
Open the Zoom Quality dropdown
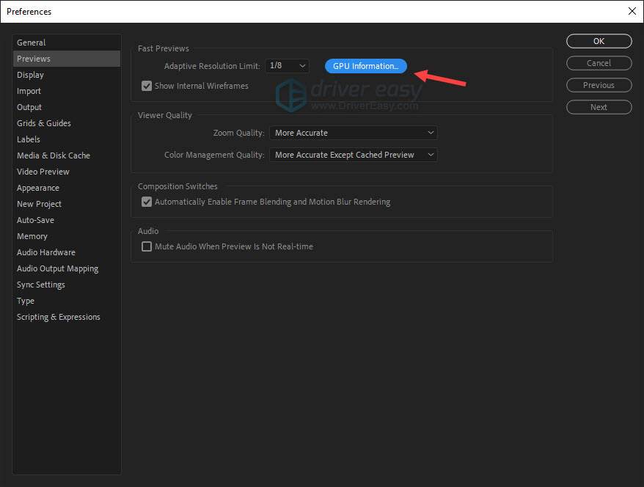coord(353,133)
